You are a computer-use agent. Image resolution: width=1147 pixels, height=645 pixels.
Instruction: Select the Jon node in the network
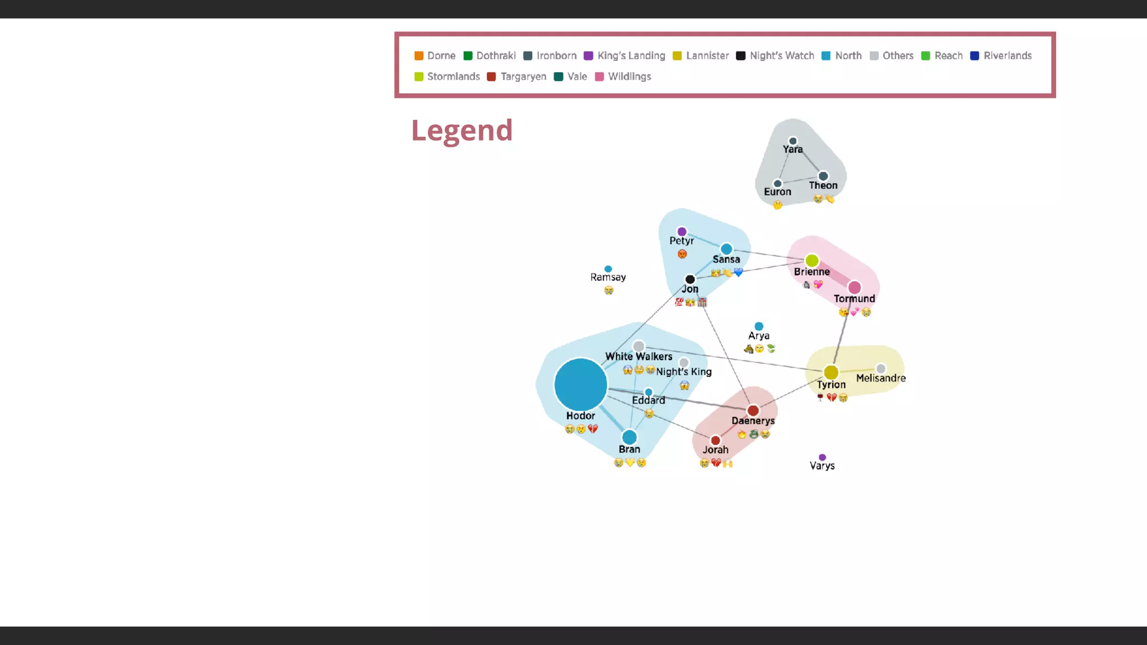[690, 279]
